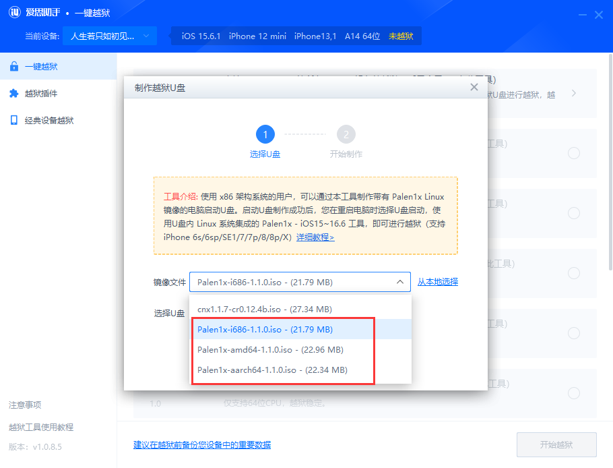Open 一键越狱 via its lock icon
The width and height of the screenshot is (613, 468).
pos(14,67)
